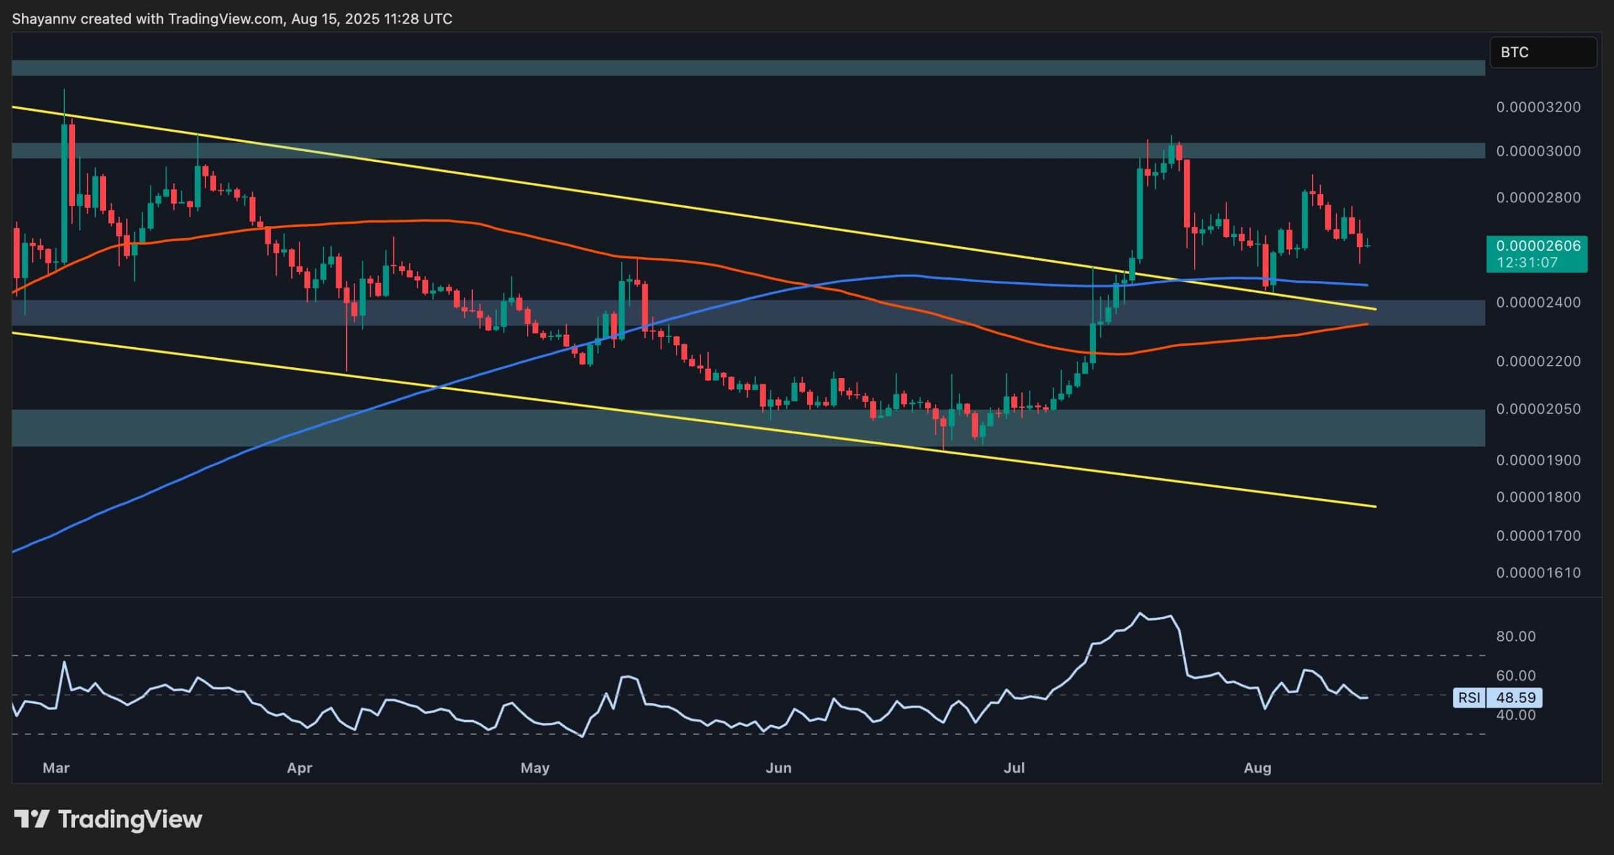
Task: Click the 0.00003000 price axis label
Action: click(x=1538, y=151)
